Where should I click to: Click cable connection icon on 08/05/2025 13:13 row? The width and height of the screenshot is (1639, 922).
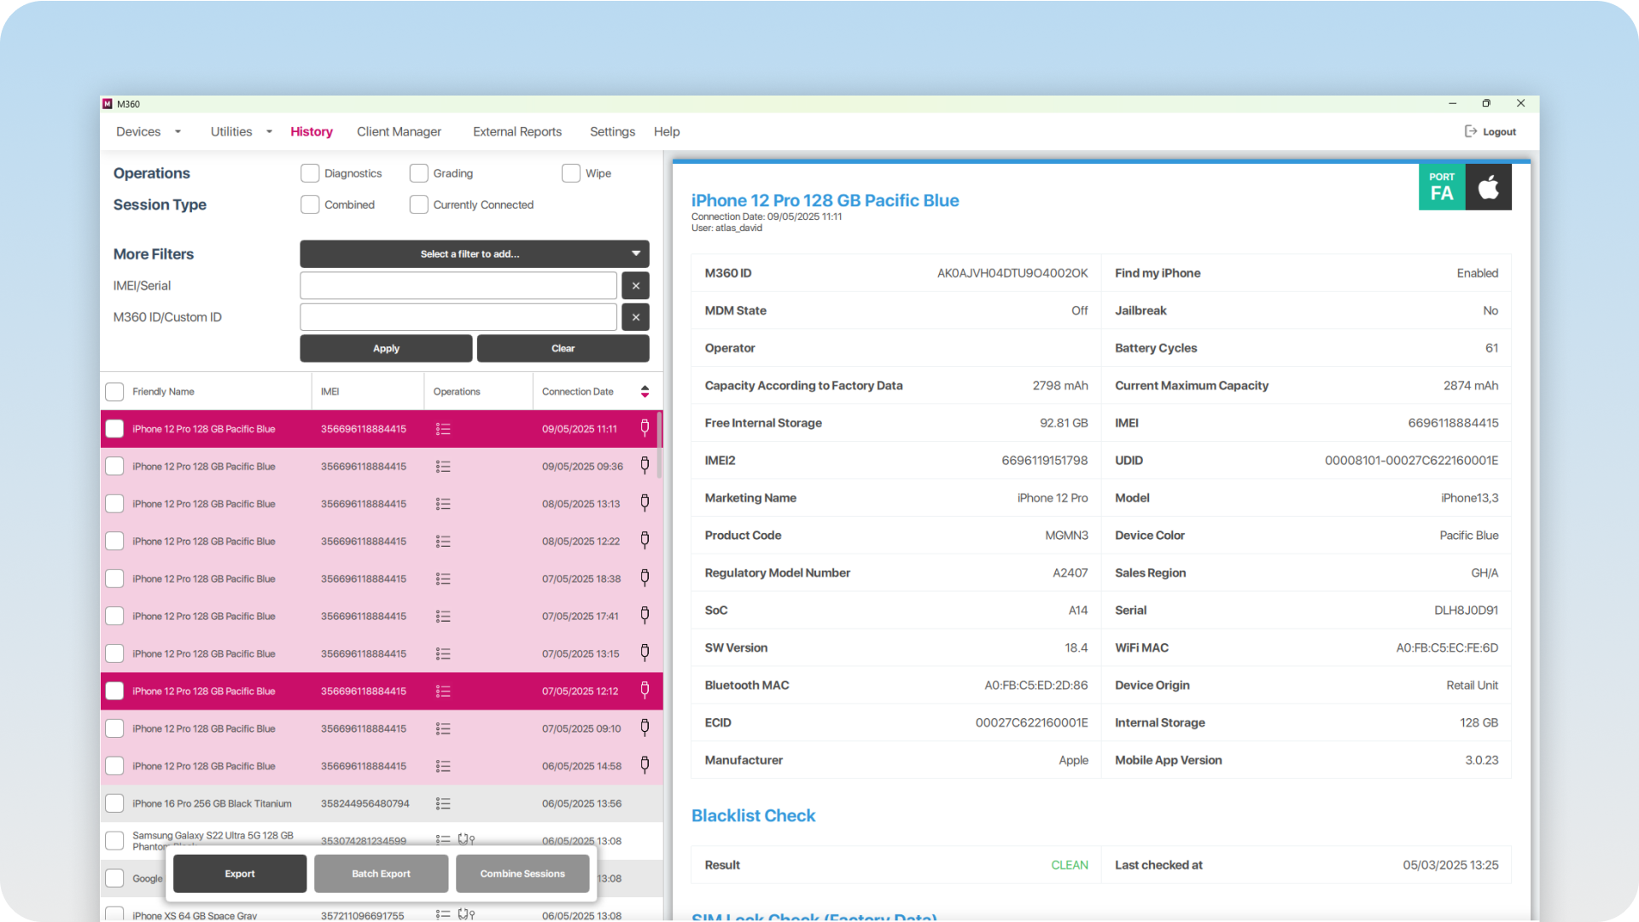point(645,503)
